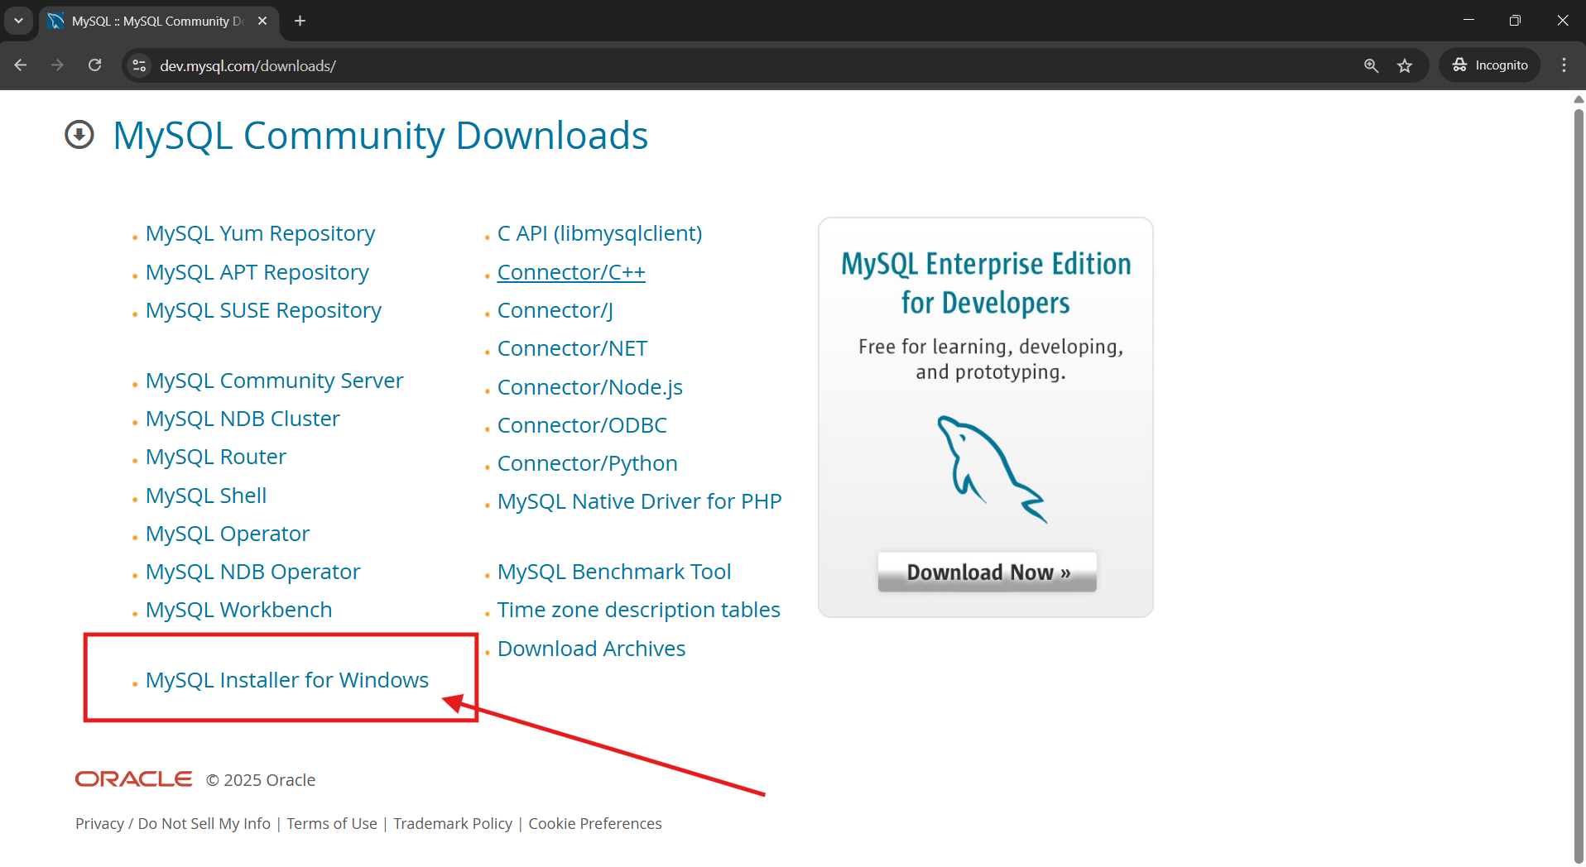Click the download circle icon beside page title
The width and height of the screenshot is (1586, 867).
coord(79,135)
